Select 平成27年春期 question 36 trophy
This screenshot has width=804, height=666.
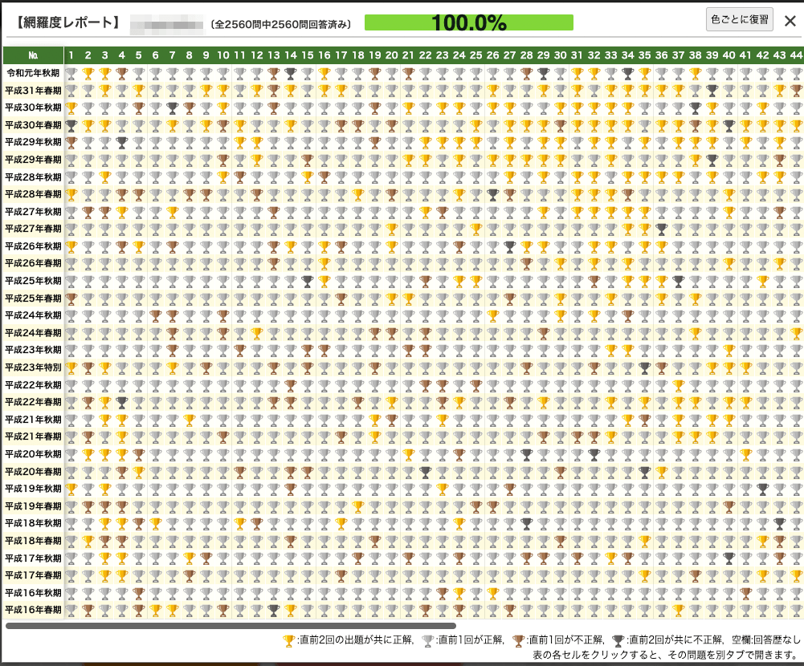tap(661, 229)
